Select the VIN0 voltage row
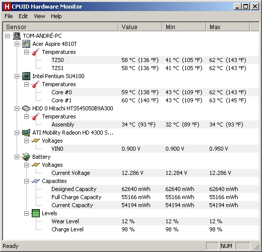Image resolution: width=262 pixels, height=252 pixels. [155, 149]
